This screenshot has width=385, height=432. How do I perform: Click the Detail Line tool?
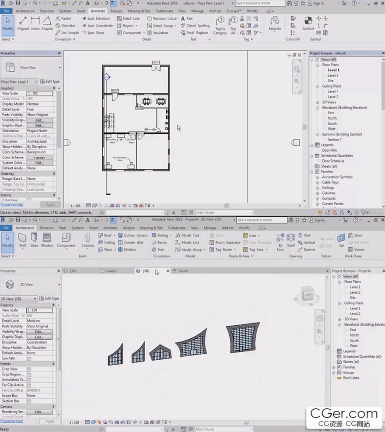pos(128,18)
